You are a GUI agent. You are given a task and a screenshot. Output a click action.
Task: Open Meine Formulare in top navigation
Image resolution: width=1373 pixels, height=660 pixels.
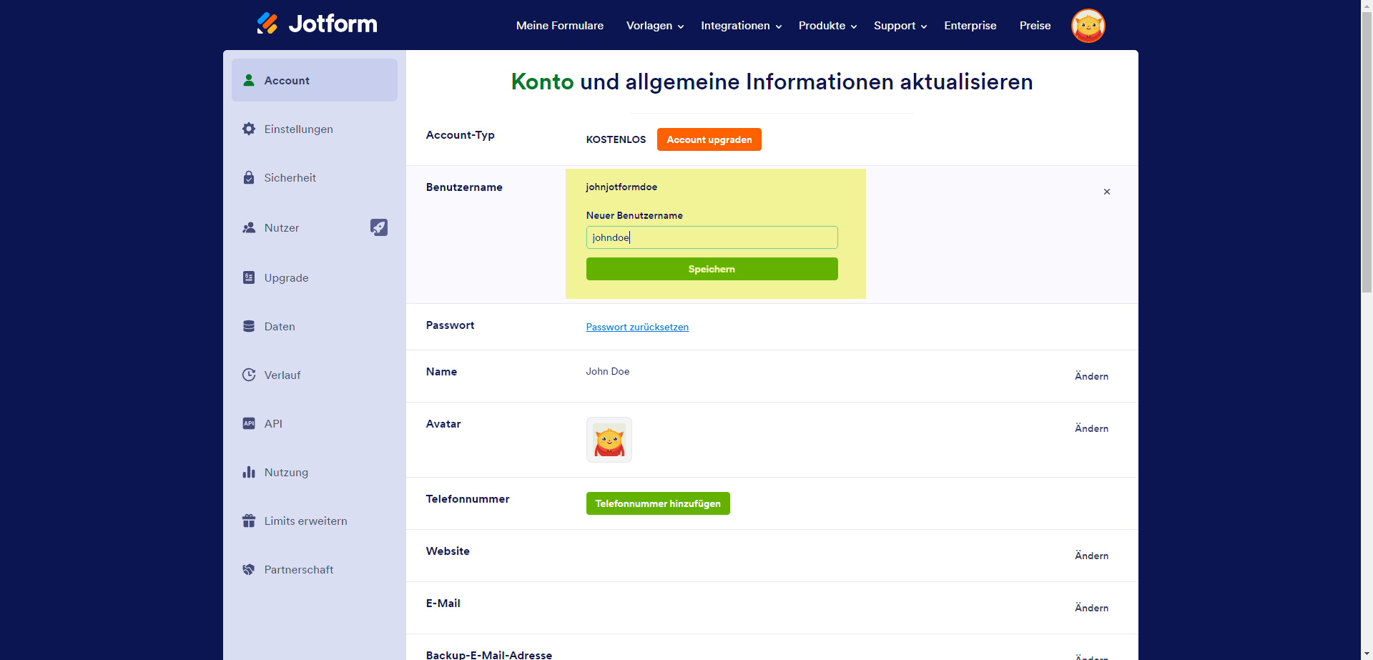pos(560,26)
